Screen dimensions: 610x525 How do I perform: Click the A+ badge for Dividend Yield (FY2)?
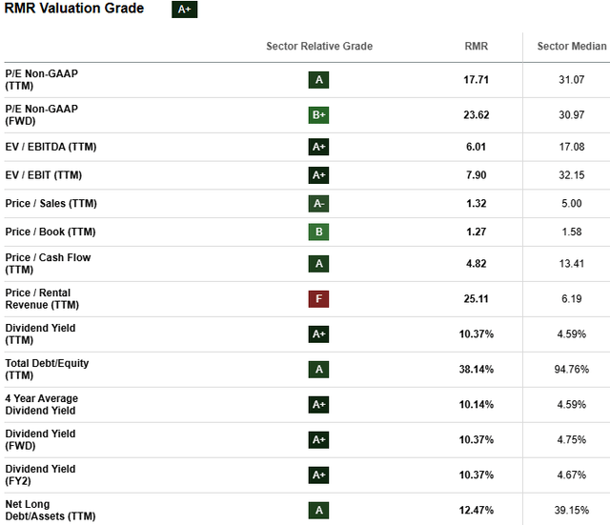(x=318, y=475)
